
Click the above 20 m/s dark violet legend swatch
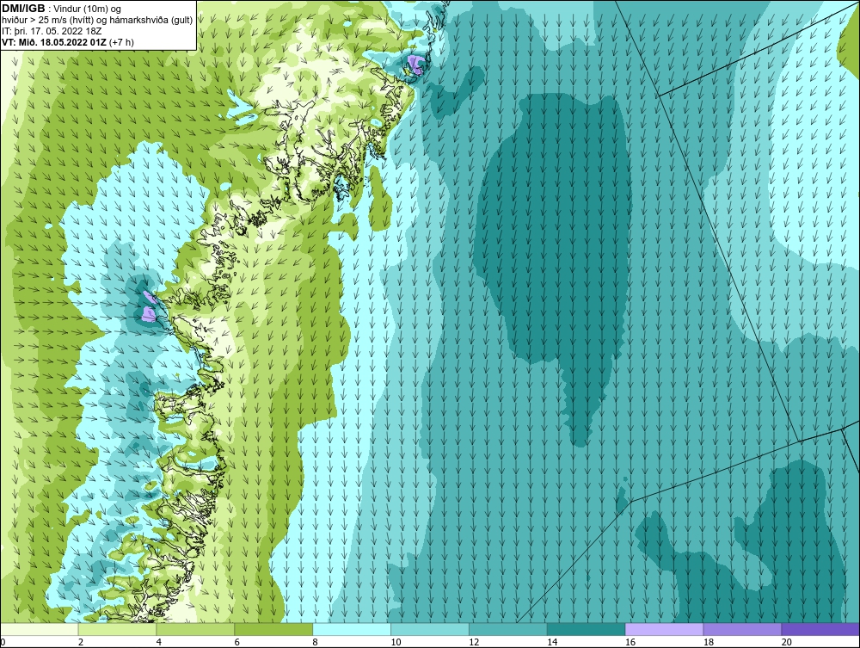pyautogui.click(x=820, y=629)
